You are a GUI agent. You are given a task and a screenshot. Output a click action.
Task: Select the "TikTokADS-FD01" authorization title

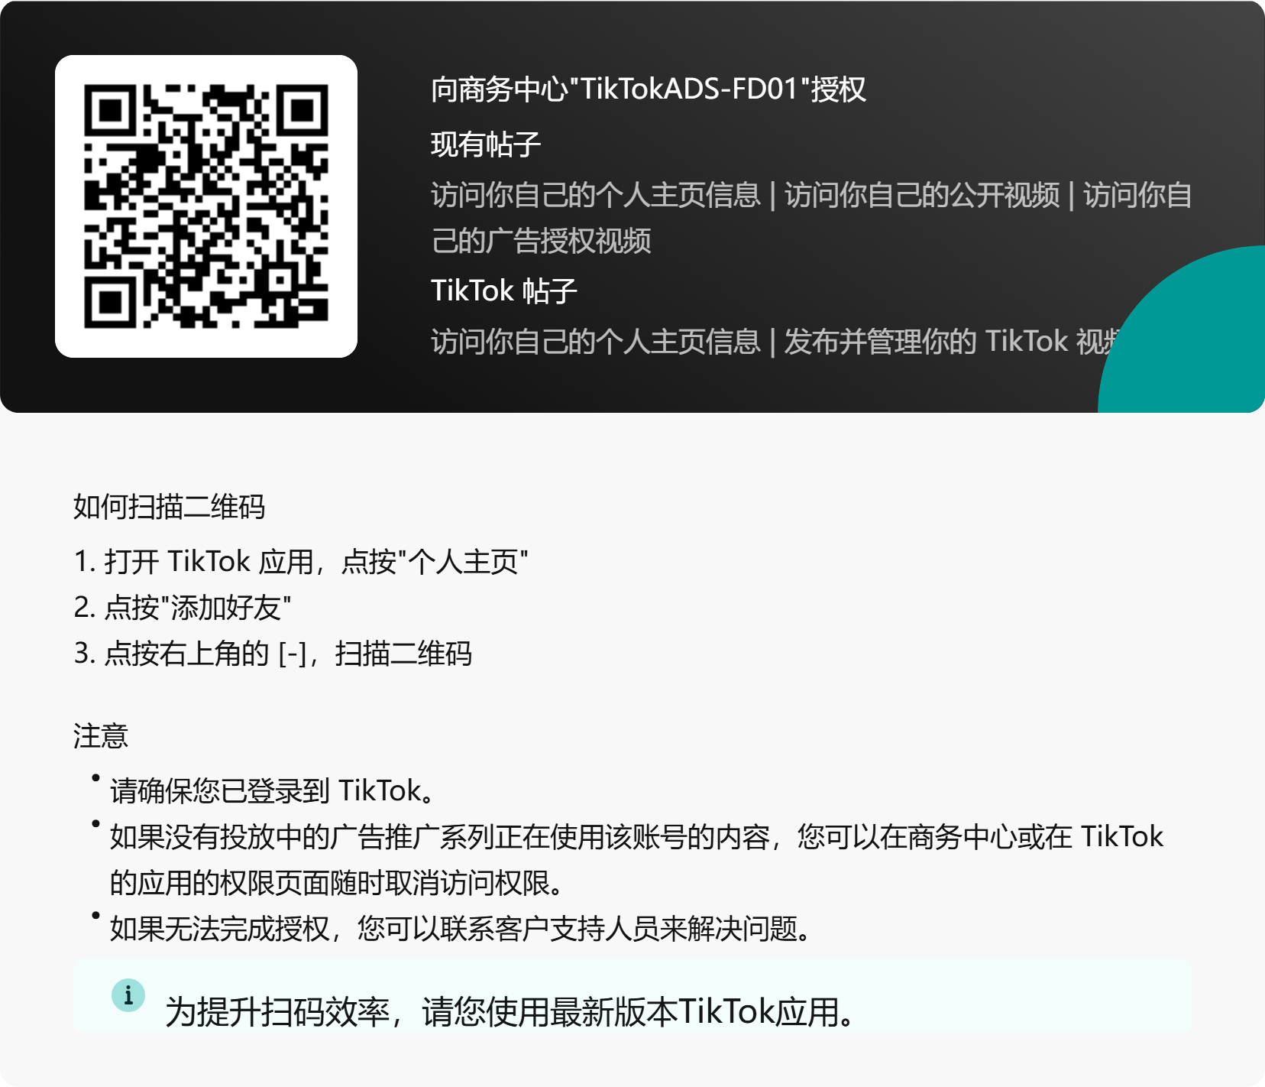coord(649,89)
